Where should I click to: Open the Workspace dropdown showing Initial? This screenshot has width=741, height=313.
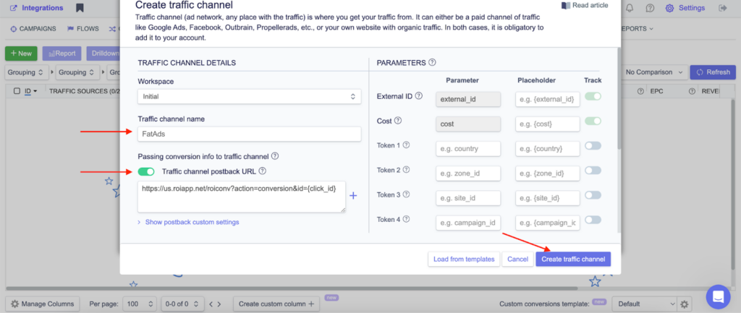249,96
